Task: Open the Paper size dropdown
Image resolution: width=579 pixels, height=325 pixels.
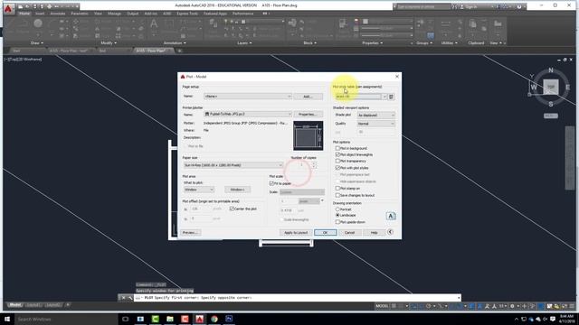Action: (233, 165)
